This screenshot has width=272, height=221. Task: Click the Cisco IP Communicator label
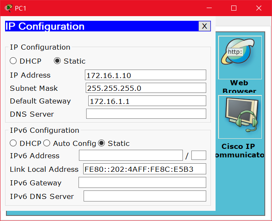239,151
